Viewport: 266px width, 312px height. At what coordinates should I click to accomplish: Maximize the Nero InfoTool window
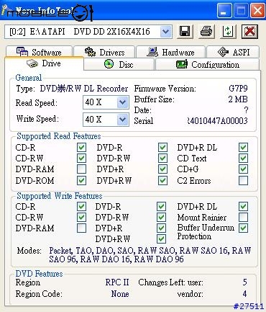(x=241, y=11)
